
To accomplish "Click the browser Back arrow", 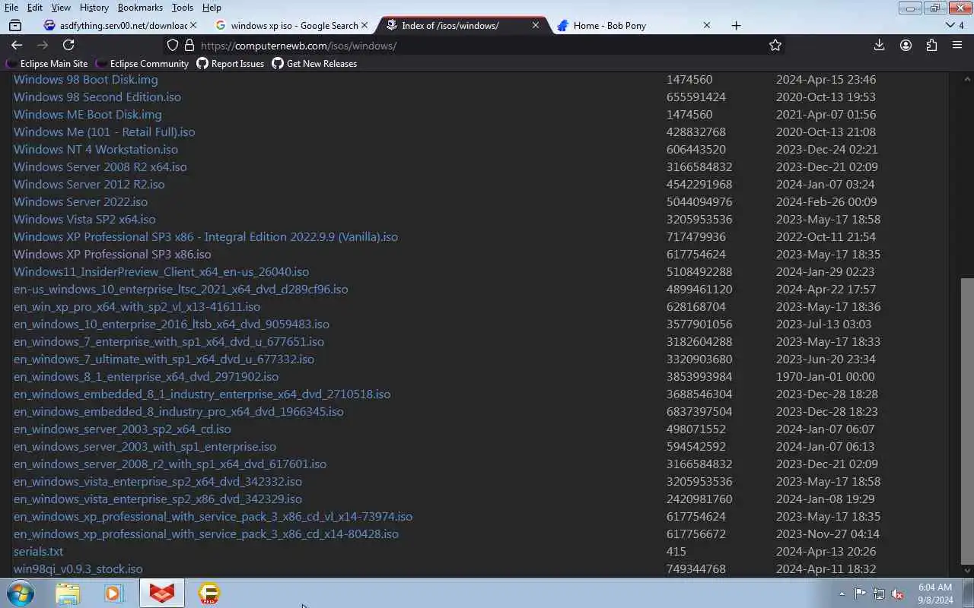I will 17,45.
